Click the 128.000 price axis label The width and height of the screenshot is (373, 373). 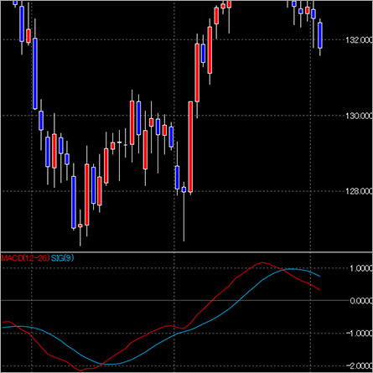coord(360,191)
